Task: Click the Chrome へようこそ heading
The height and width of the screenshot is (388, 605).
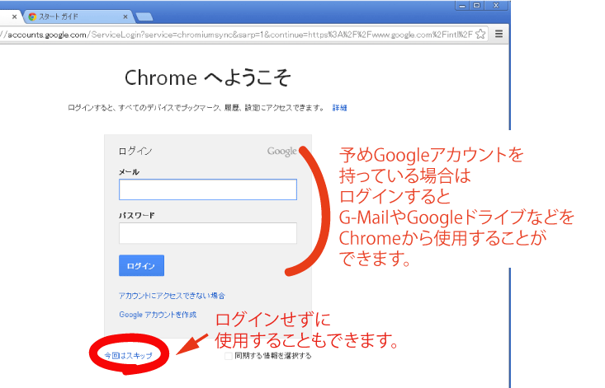Action: point(208,77)
